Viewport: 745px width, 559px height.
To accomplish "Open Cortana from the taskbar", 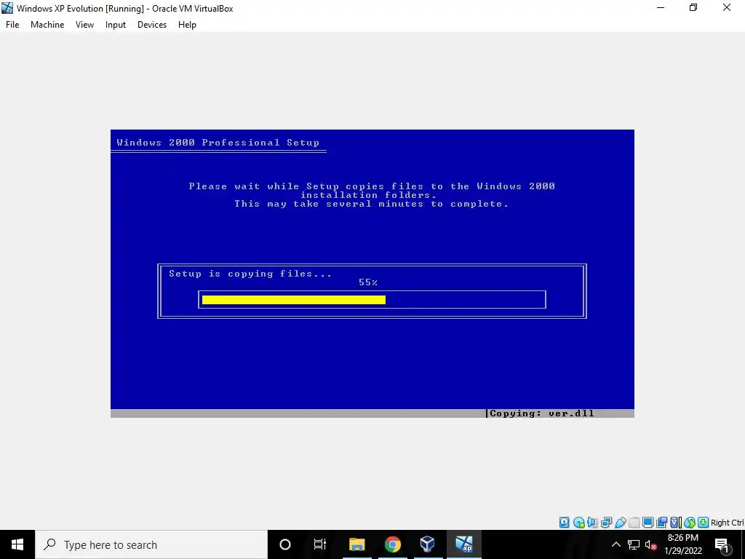I will click(285, 544).
